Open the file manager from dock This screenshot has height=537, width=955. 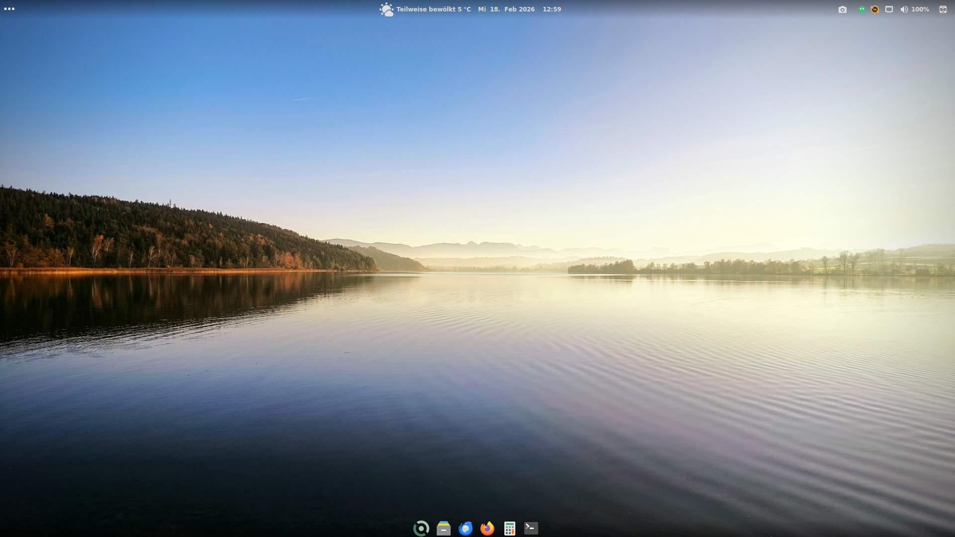tap(443, 528)
